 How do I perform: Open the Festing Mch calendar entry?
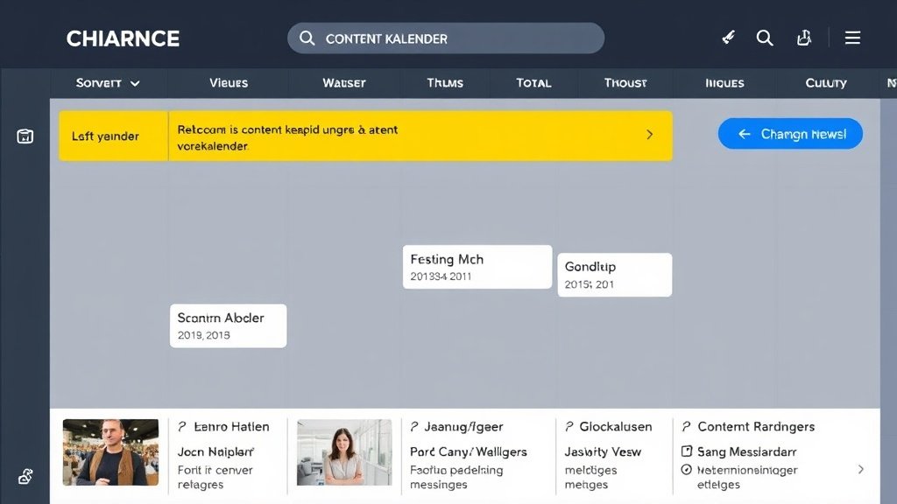[x=477, y=267]
